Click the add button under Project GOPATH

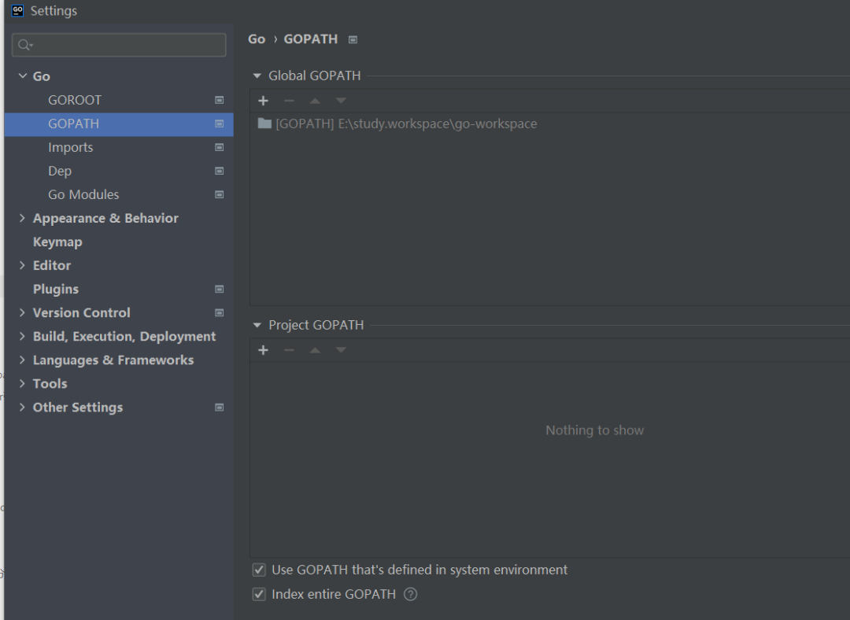click(x=263, y=350)
